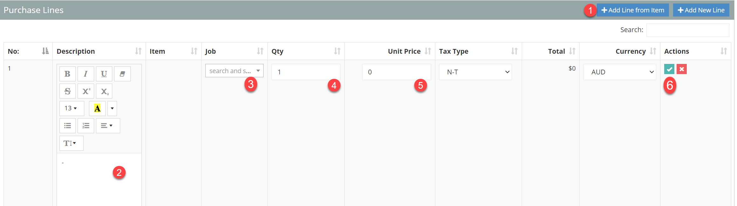
Task: Apply the yellow highlight text color
Action: (x=97, y=108)
